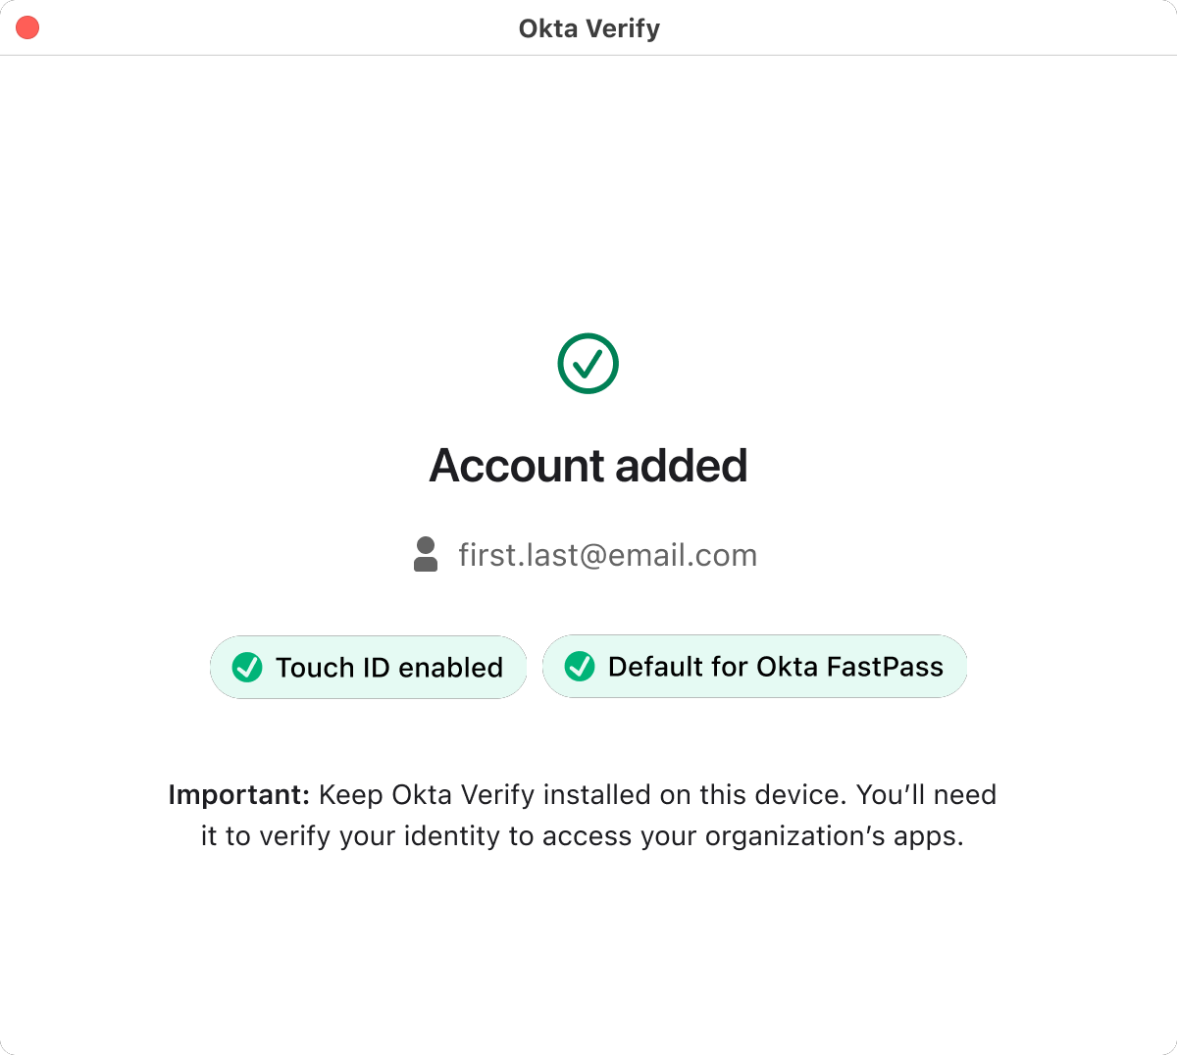Click the large green success checkmark
The width and height of the screenshot is (1177, 1055).
(588, 364)
